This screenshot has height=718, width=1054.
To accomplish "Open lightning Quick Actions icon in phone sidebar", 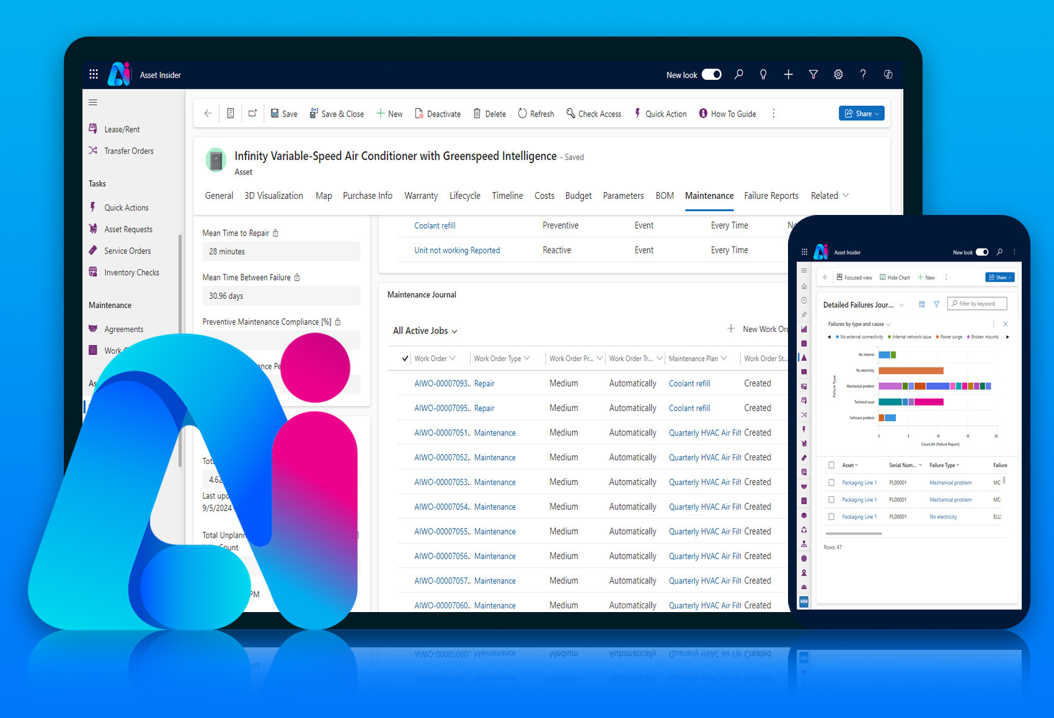I will 804,429.
